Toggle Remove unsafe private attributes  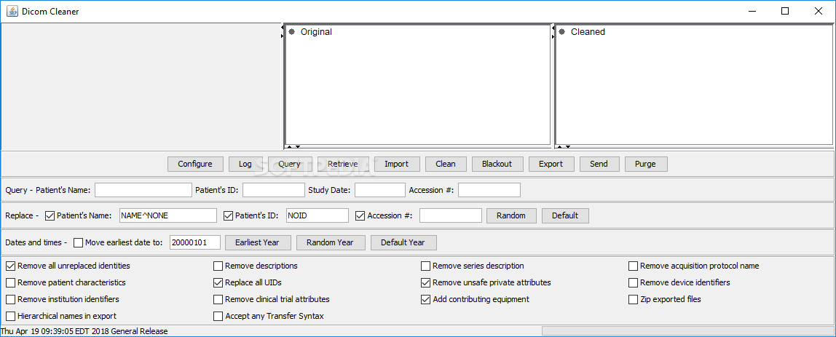tap(425, 282)
